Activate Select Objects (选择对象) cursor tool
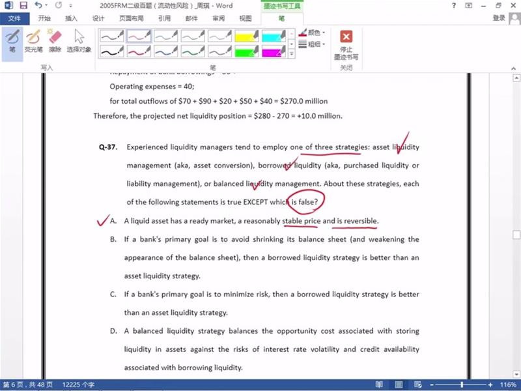 (x=79, y=41)
